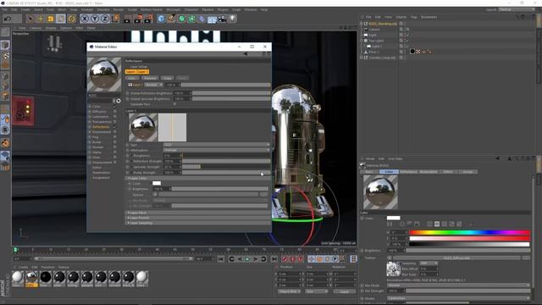The width and height of the screenshot is (542, 305).
Task: Select the Live Selection arrow tool
Action: 30,19
